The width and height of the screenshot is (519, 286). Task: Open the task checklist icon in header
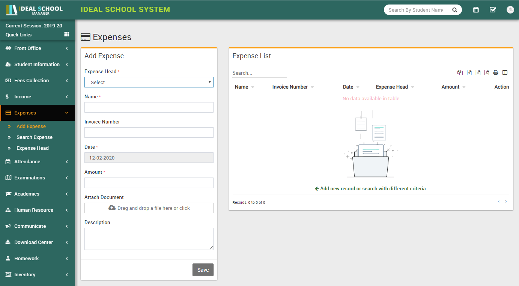click(493, 10)
